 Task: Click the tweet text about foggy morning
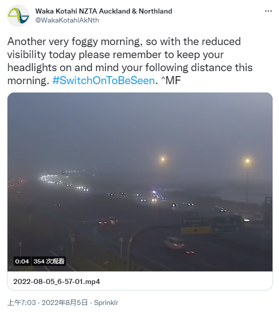click(130, 61)
